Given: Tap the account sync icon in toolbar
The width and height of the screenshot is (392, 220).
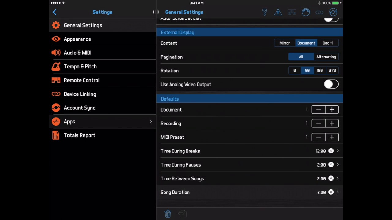Looking at the screenshot, I should tap(333, 12).
